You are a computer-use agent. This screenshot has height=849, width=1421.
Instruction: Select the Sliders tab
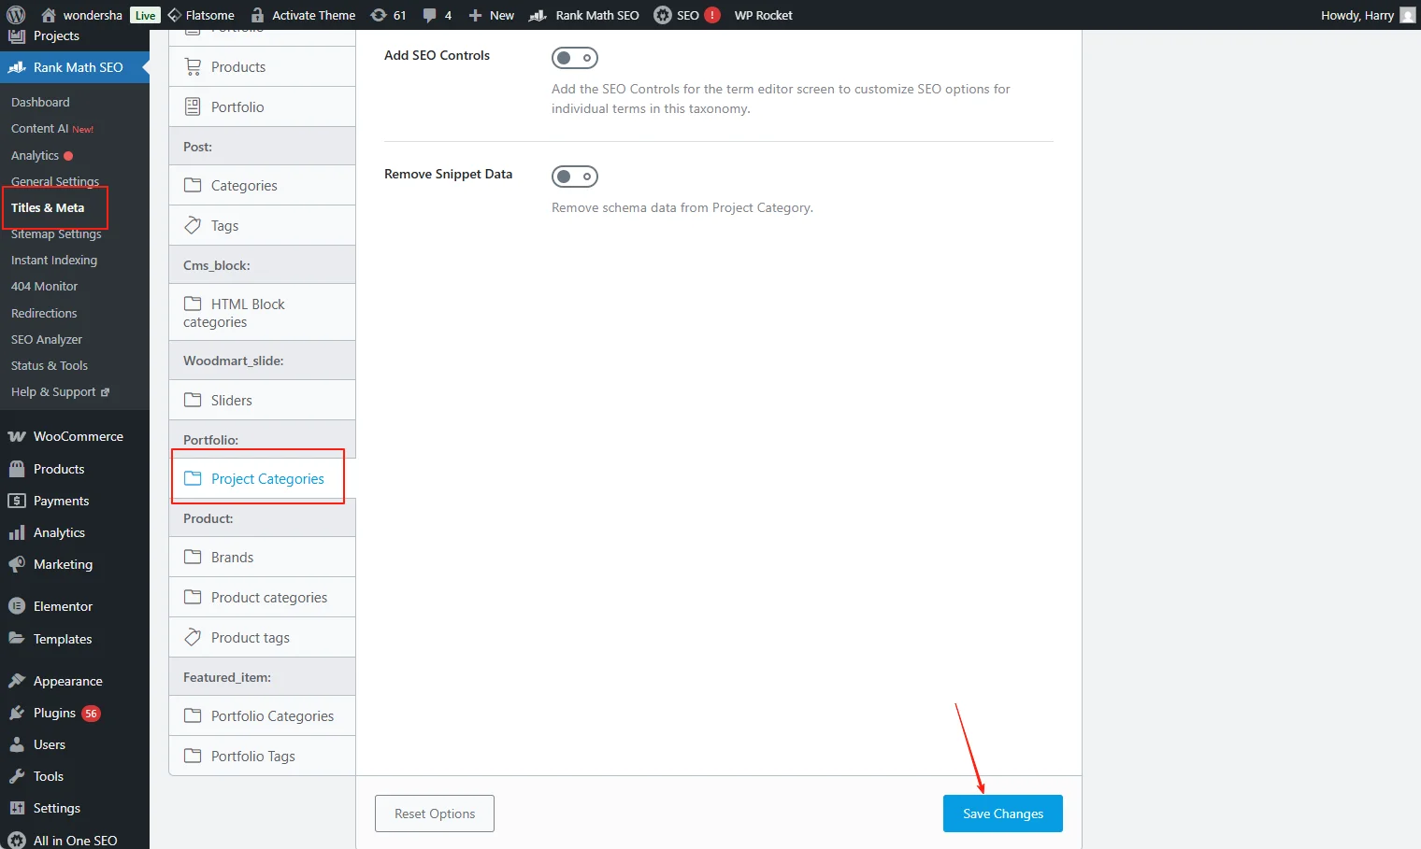[262, 400]
